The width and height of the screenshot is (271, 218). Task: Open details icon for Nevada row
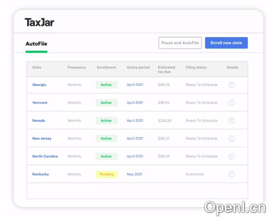tap(232, 121)
